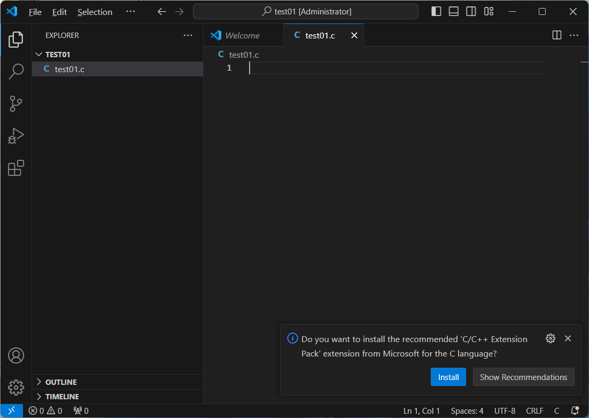Viewport: 589px width, 418px height.
Task: Change indentation via Spaces: 4
Action: point(467,411)
